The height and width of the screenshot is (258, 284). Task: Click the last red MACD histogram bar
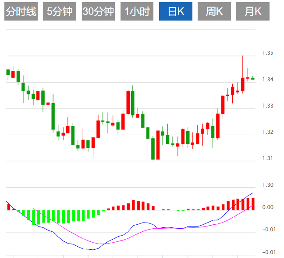click(x=253, y=204)
